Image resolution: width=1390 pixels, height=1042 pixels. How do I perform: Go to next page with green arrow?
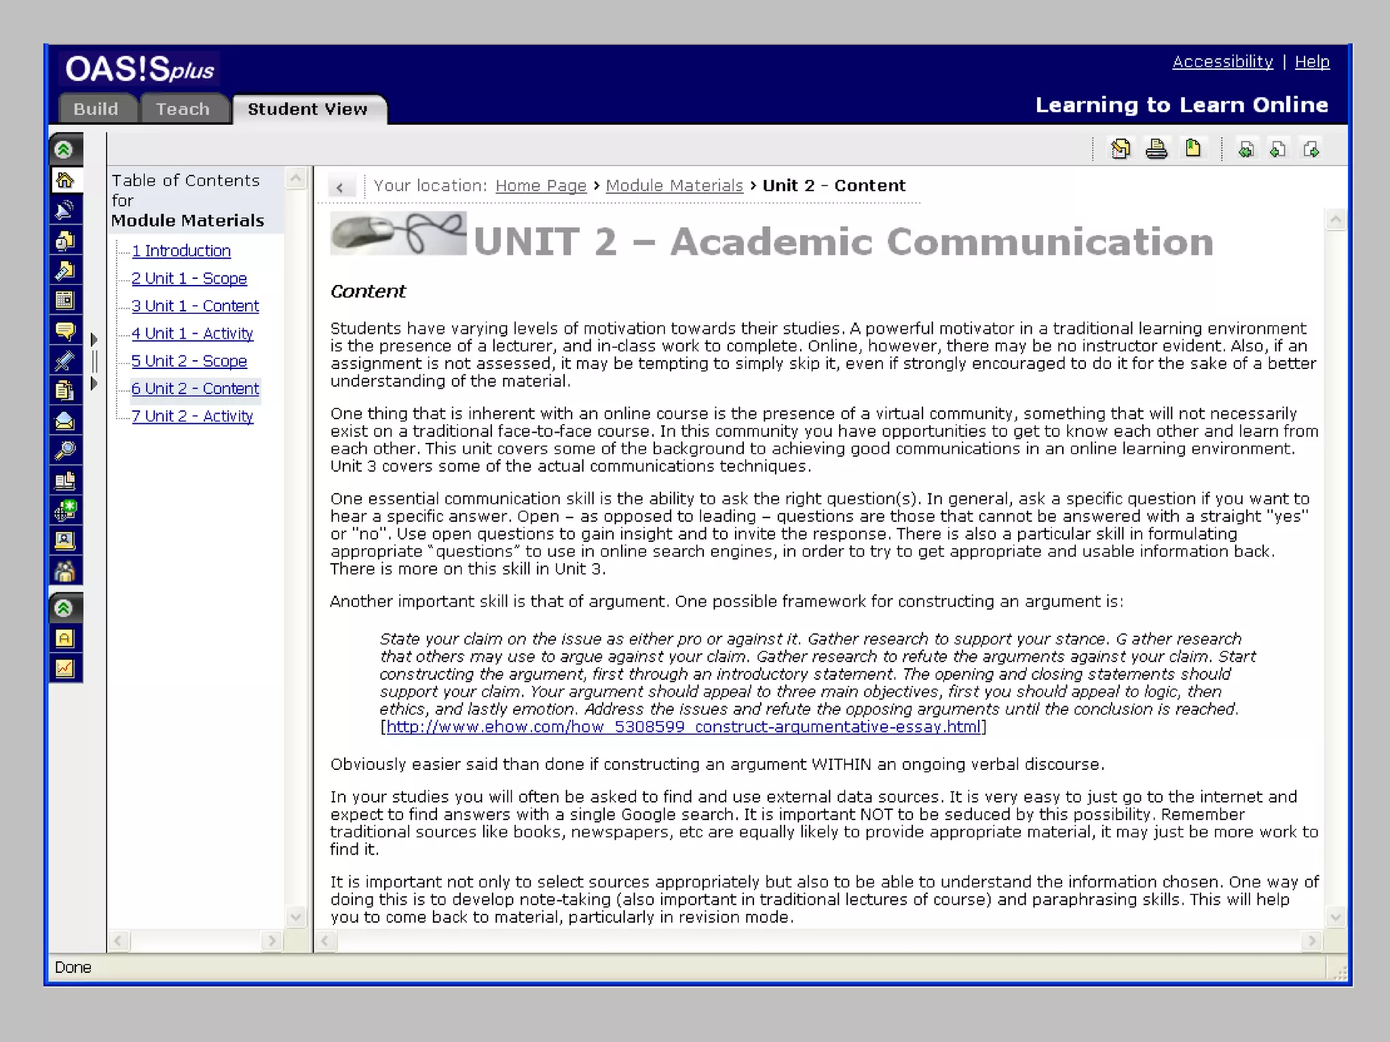point(1311,149)
